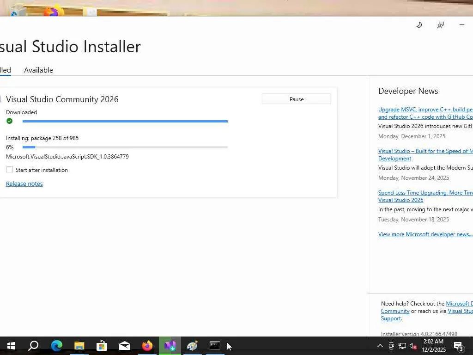Click the Firefox desktop shortcut icon

pyautogui.click(x=54, y=12)
